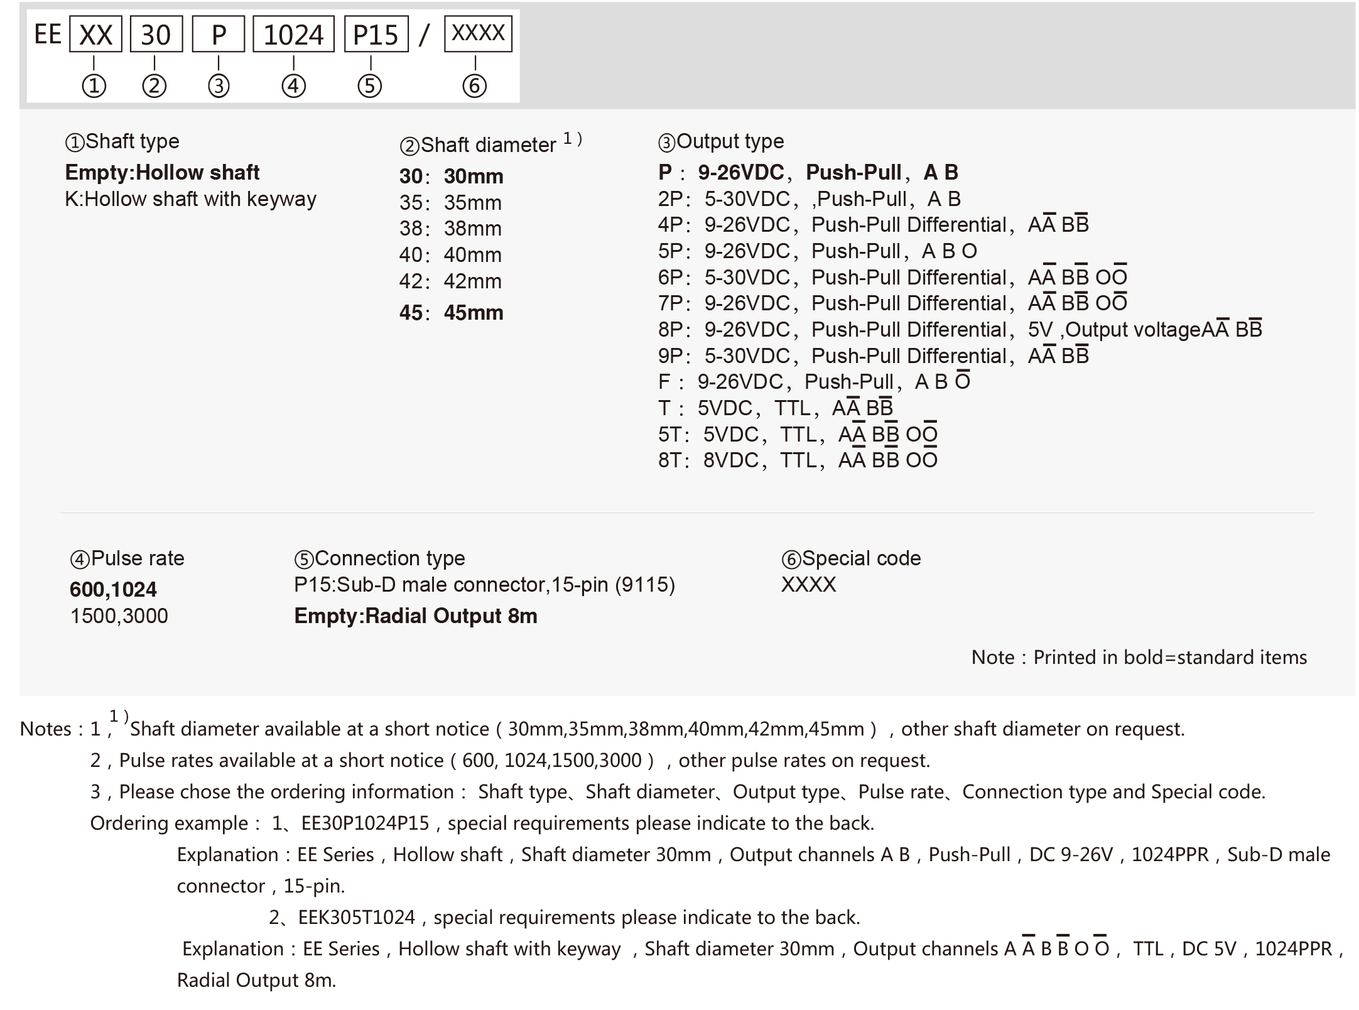Image resolution: width=1359 pixels, height=1010 pixels.
Task: Click the '5P: 9-26VDC, Push-Pull, A B O' row
Action: click(x=818, y=251)
